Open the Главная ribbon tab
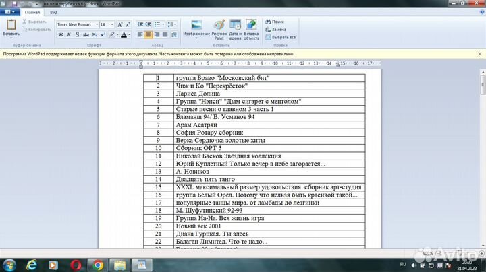The width and height of the screenshot is (486, 272). coord(32,12)
